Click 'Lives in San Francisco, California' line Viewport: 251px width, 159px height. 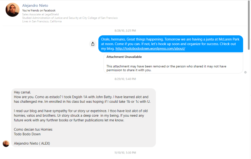point(42,21)
